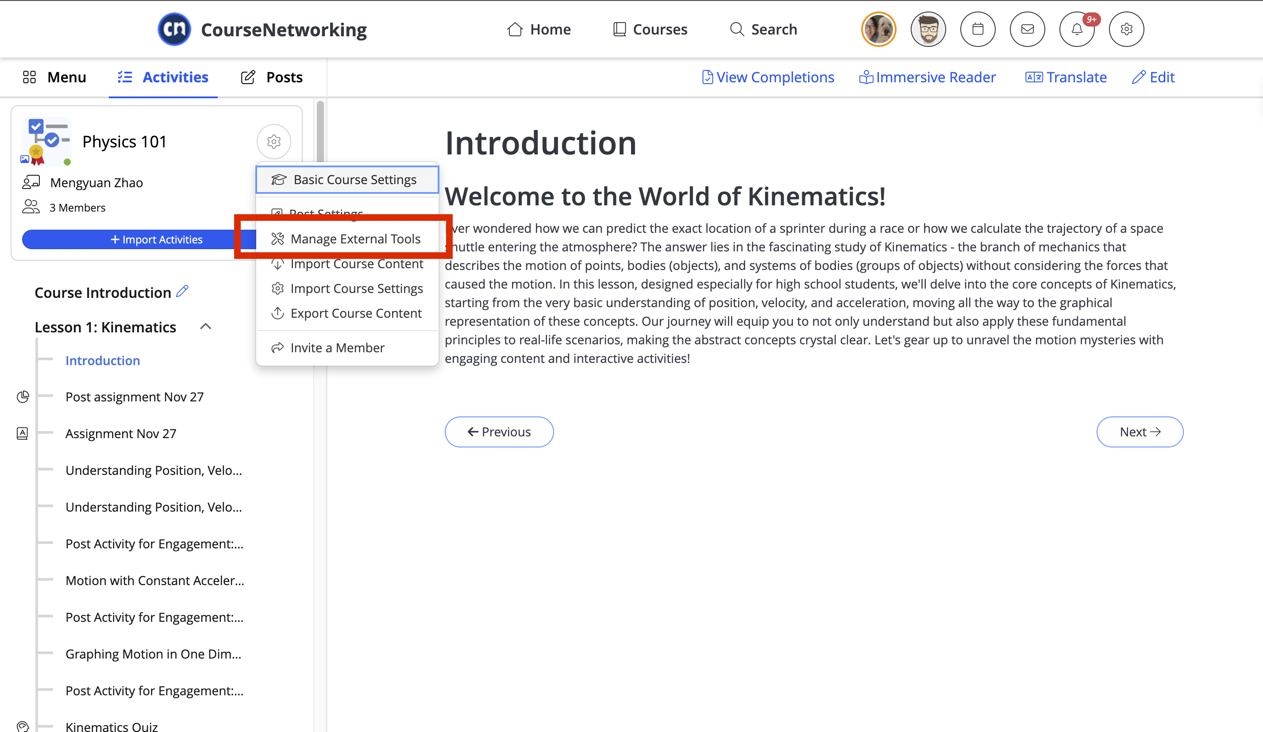Open Course Introduction section
The height and width of the screenshot is (732, 1263).
click(103, 292)
